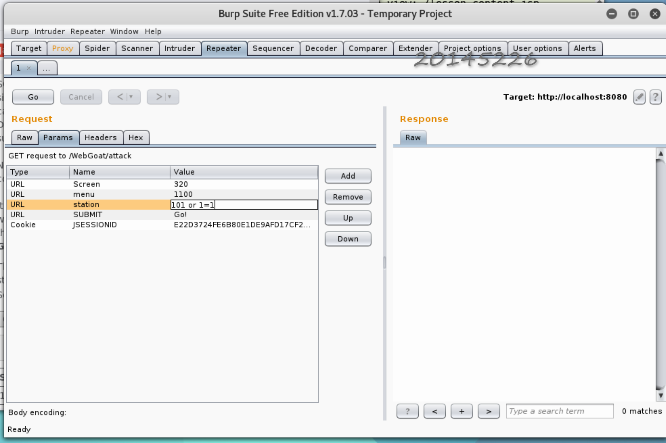Image resolution: width=666 pixels, height=443 pixels.
Task: Open the Project options tab
Action: (x=473, y=48)
